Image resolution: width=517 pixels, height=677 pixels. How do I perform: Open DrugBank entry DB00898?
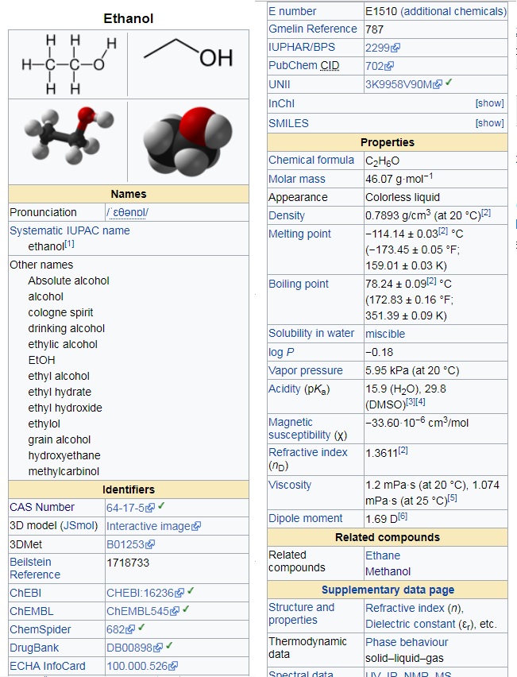click(129, 648)
